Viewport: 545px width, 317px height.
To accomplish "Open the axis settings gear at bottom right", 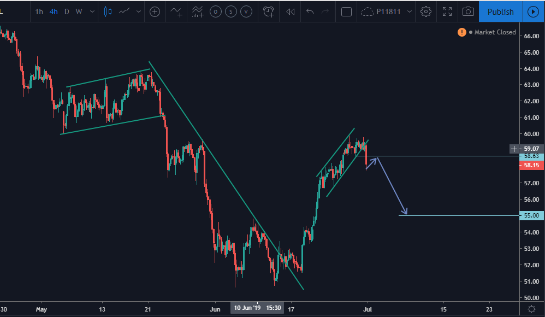I will (x=531, y=309).
